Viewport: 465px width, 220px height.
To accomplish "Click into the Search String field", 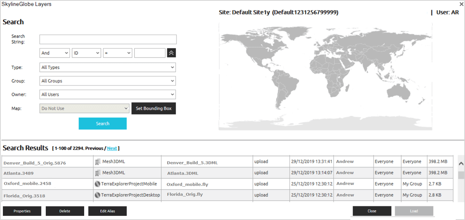I will pos(108,40).
